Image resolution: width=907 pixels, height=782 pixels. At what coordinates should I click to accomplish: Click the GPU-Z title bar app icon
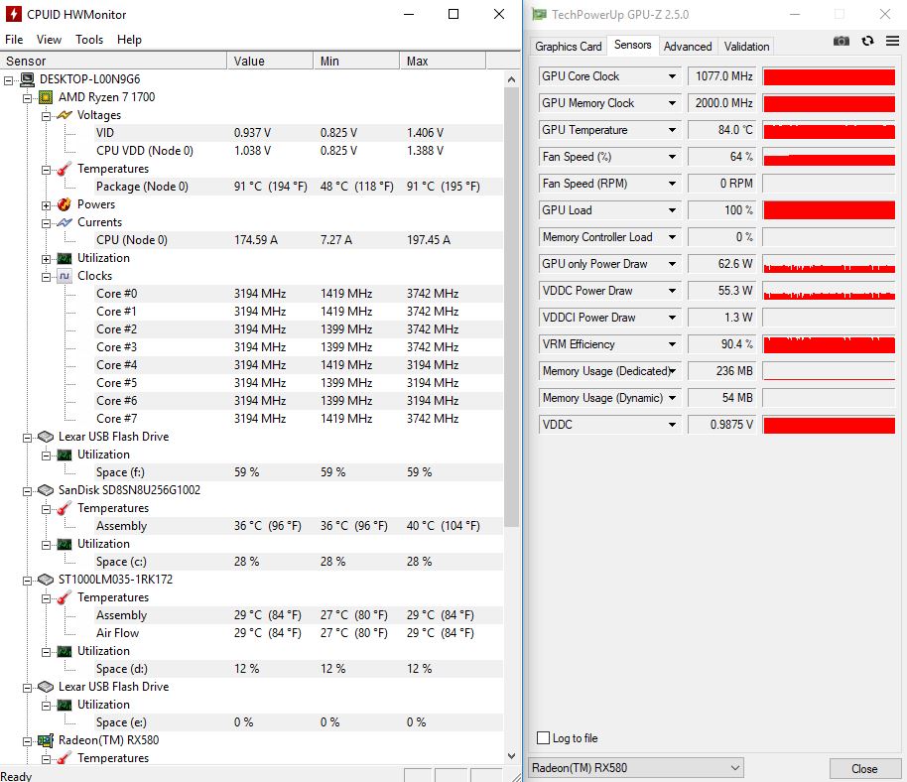coord(539,15)
